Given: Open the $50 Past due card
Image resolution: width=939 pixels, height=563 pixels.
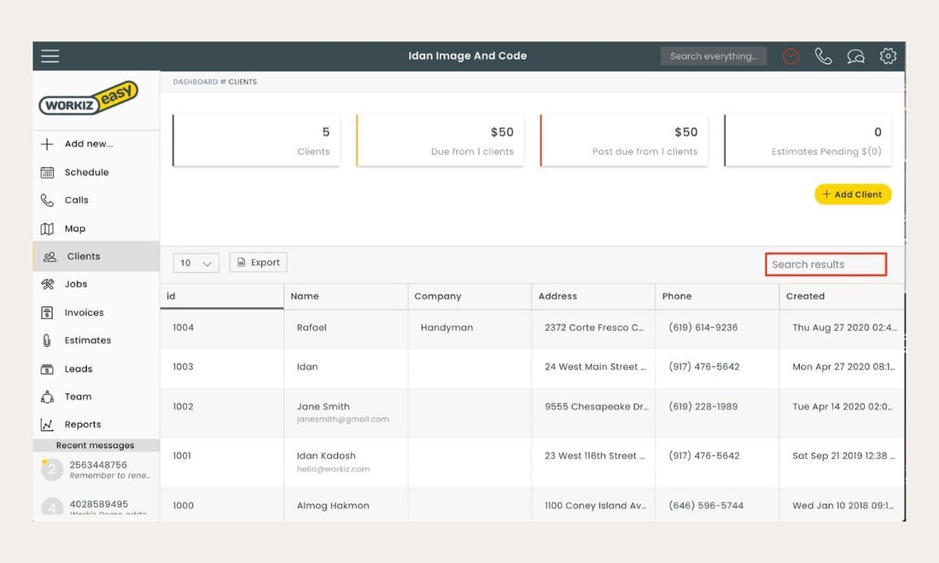Looking at the screenshot, I should 624,141.
